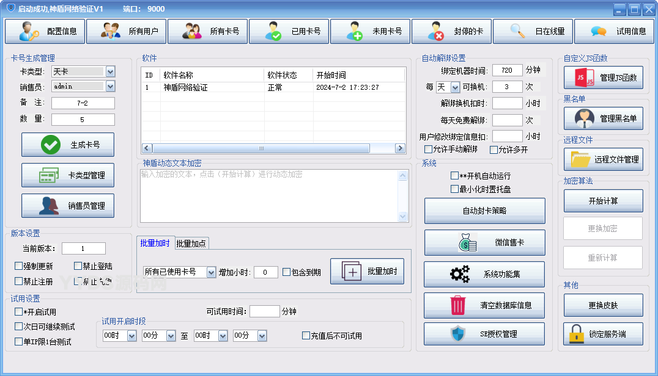
Task: Click the 生成卡号 green checkmark button
Action: [x=68, y=145]
